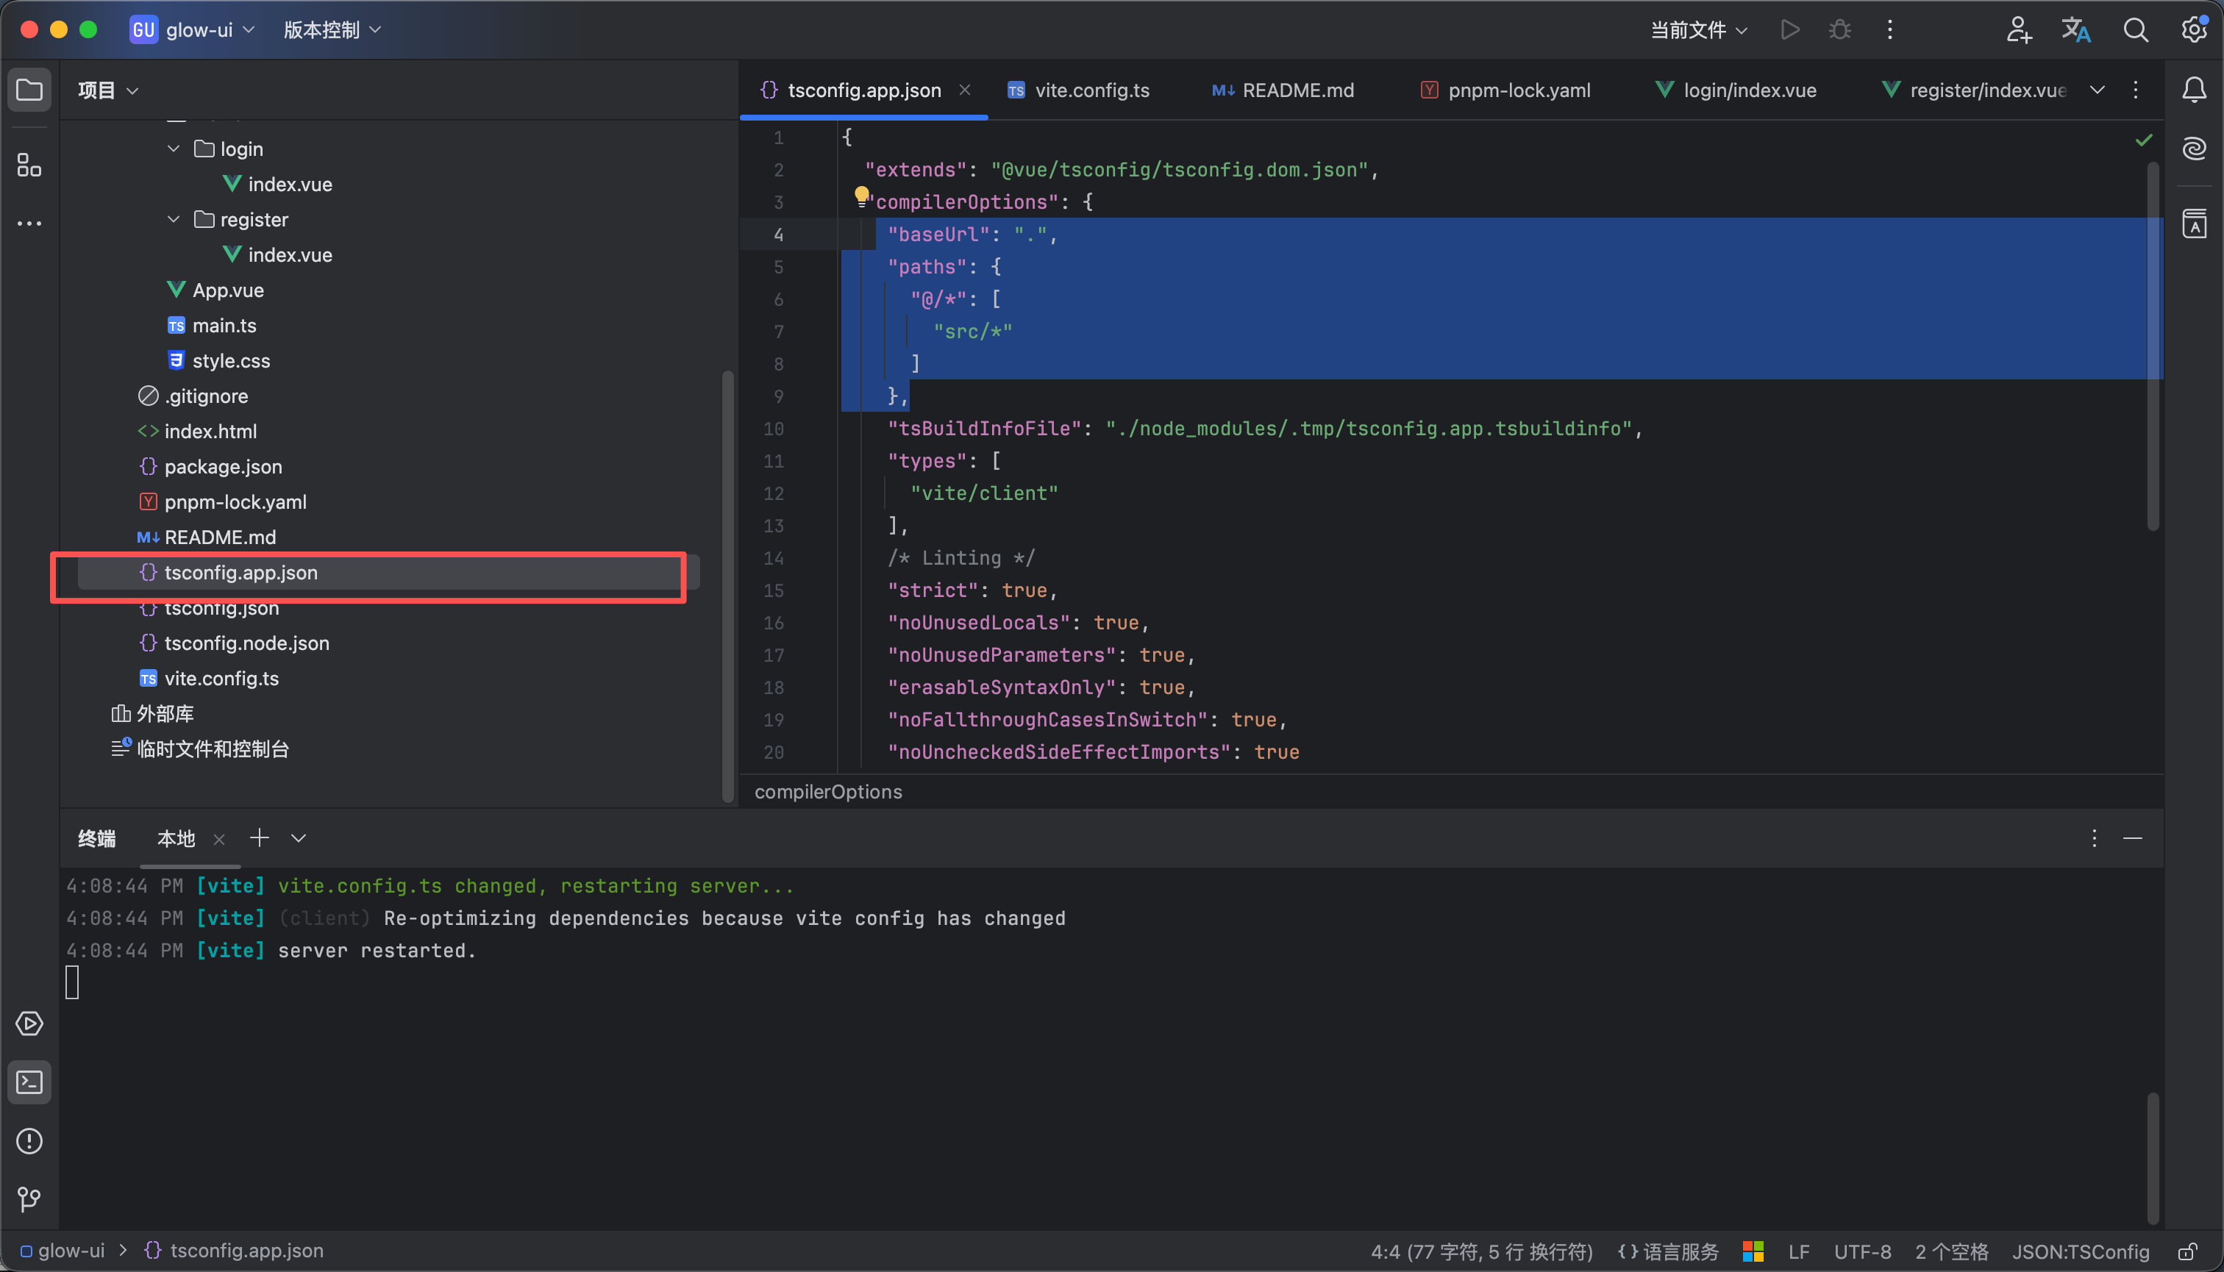
Task: Click the Debug bug icon in toolbar
Action: coord(1839,29)
